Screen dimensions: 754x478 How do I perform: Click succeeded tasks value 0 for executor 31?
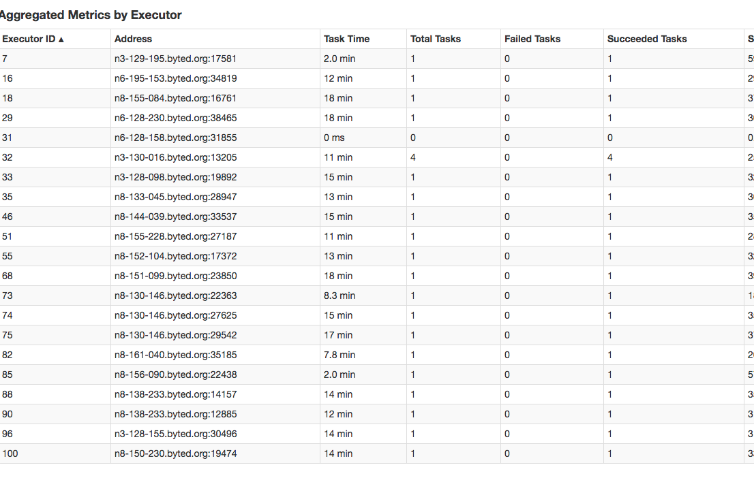click(x=674, y=138)
